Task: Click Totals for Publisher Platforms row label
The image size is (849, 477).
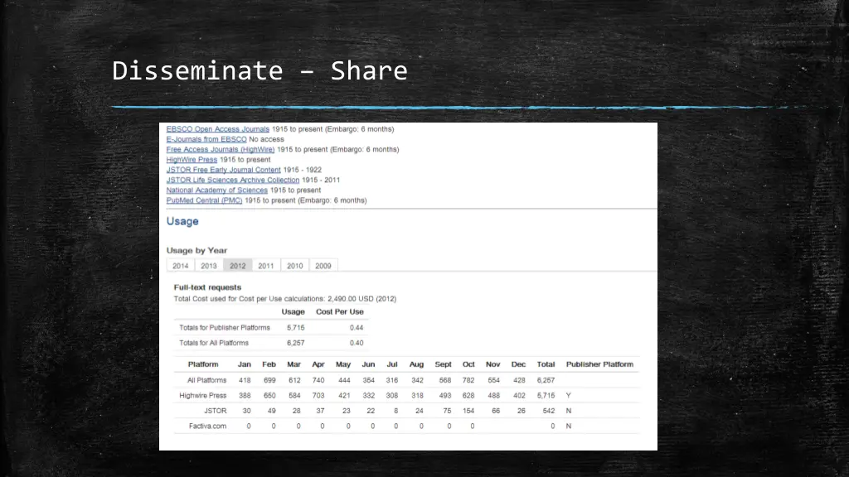Action: 224,328
